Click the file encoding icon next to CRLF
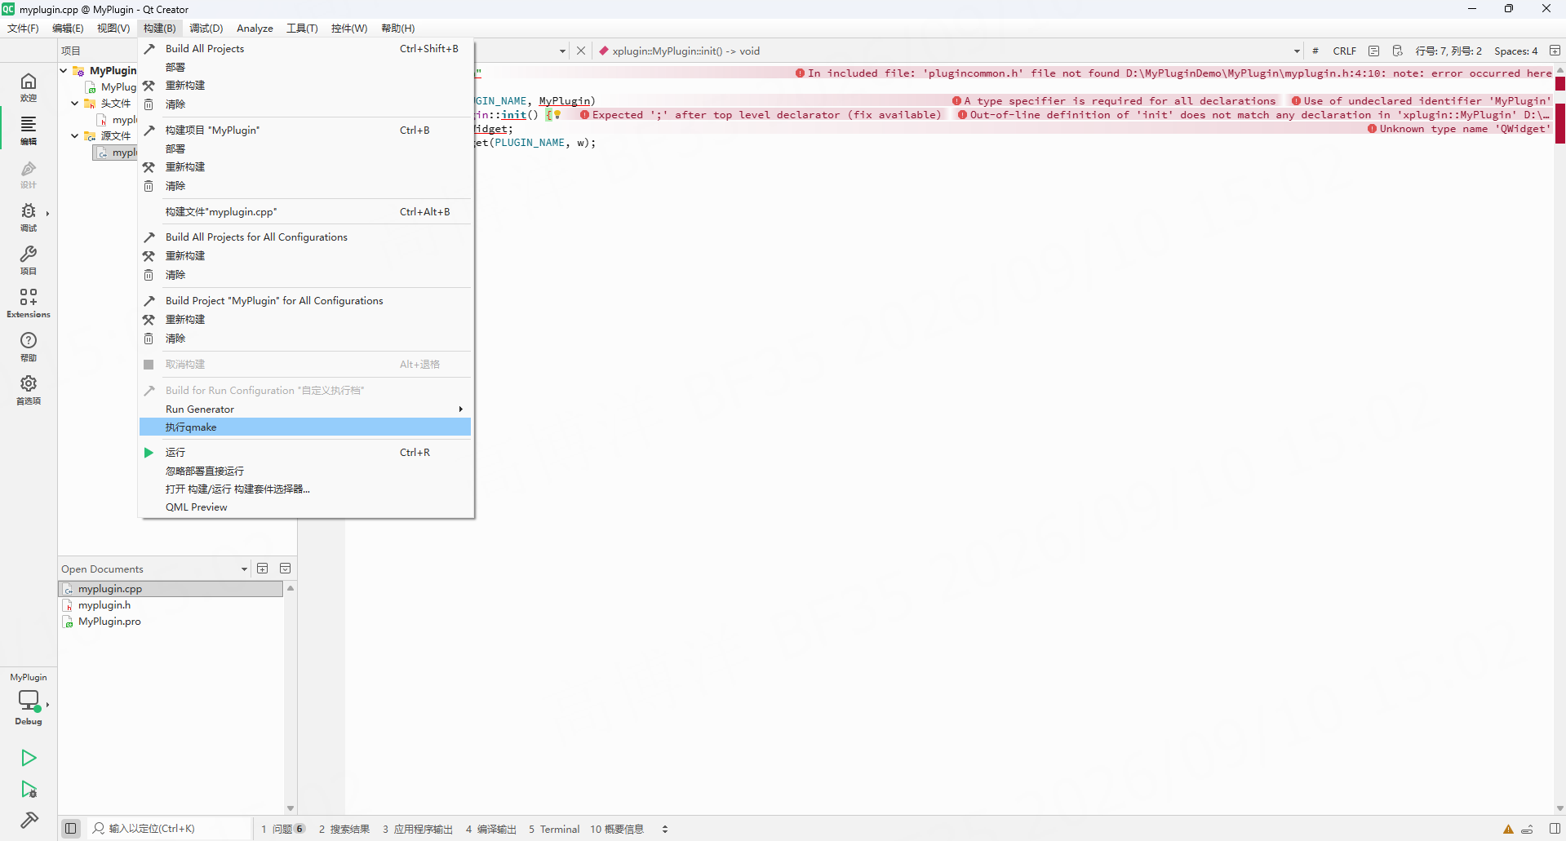Viewport: 1566px width, 841px height. (1373, 51)
